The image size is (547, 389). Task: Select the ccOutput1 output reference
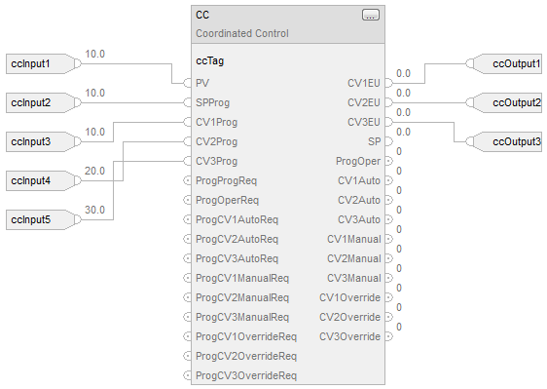[504, 64]
